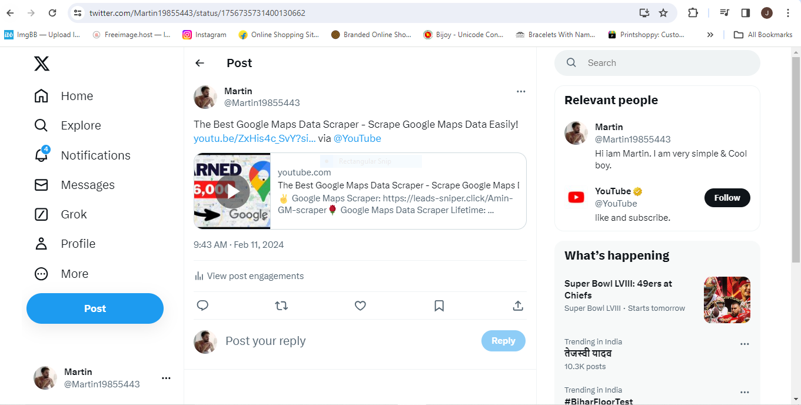The width and height of the screenshot is (801, 405).
Task: Click the X logo
Action: 42,63
